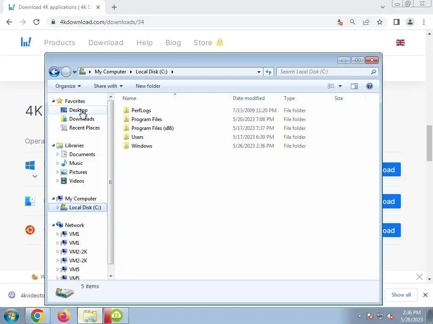Select the Windows folder

tap(142, 146)
